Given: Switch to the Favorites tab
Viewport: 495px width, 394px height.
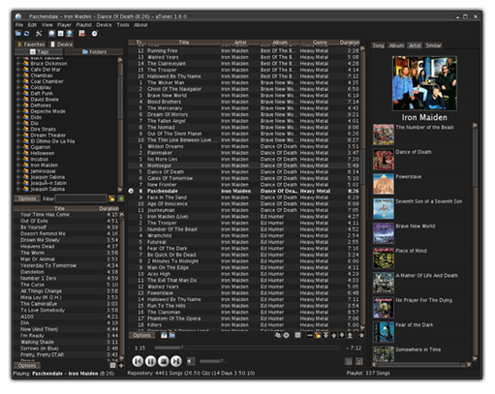Looking at the screenshot, I should click(31, 45).
